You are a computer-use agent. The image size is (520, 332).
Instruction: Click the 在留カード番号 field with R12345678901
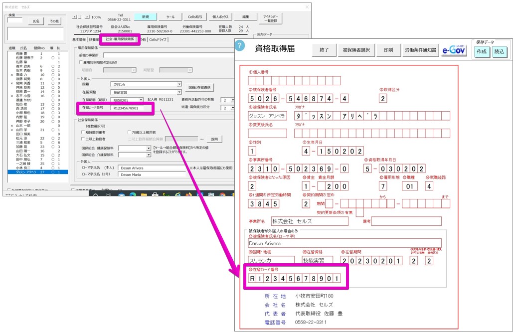click(128, 108)
